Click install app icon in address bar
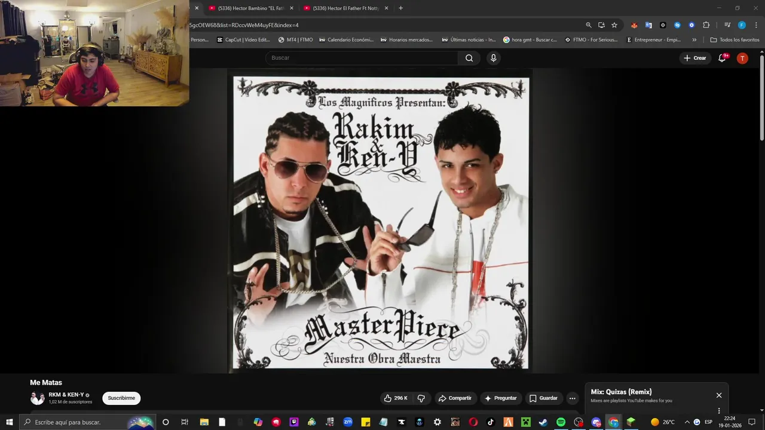 [601, 25]
